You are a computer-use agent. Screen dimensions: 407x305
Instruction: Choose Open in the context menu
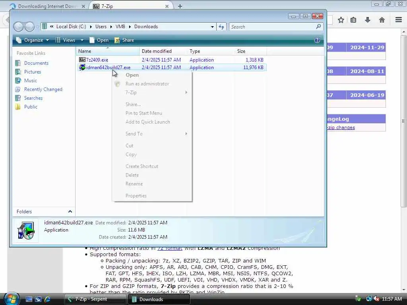pos(152,75)
